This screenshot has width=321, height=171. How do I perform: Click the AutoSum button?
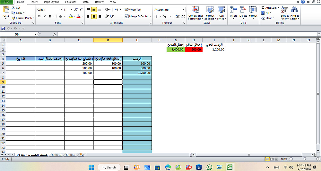pos(269,8)
